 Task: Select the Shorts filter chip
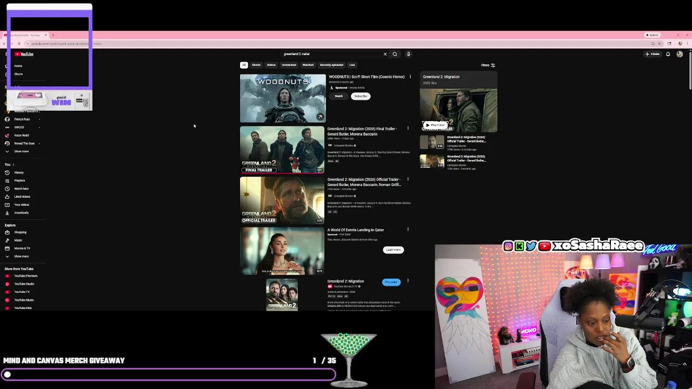coord(256,65)
